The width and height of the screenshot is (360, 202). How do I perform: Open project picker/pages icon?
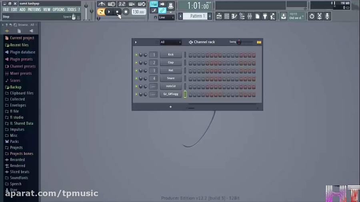pyautogui.click(x=257, y=16)
